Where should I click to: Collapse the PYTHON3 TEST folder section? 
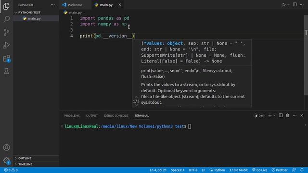point(29,12)
